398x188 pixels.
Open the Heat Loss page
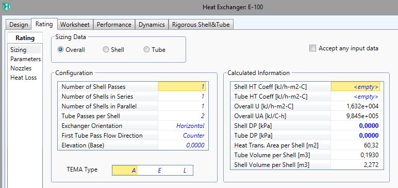23,78
